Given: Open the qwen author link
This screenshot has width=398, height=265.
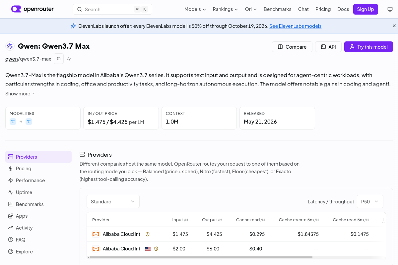Looking at the screenshot, I should point(11,59).
